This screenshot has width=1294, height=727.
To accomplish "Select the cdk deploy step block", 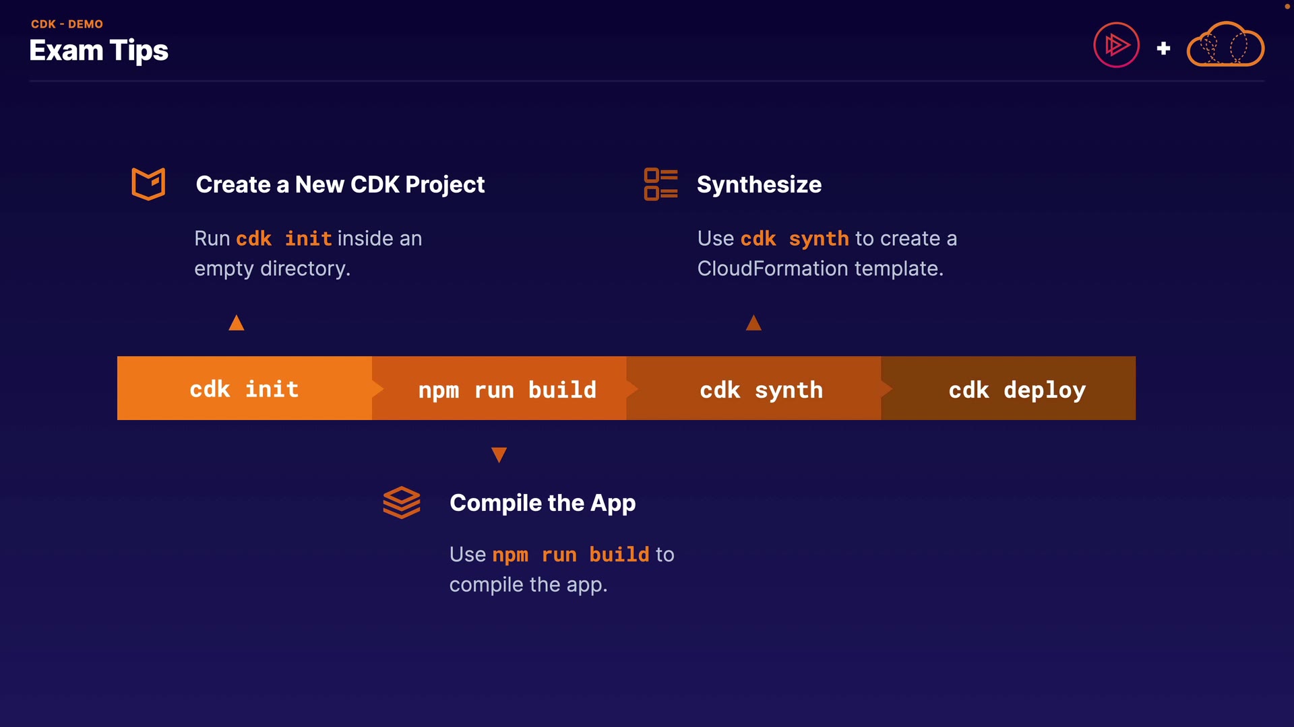I will point(1016,389).
